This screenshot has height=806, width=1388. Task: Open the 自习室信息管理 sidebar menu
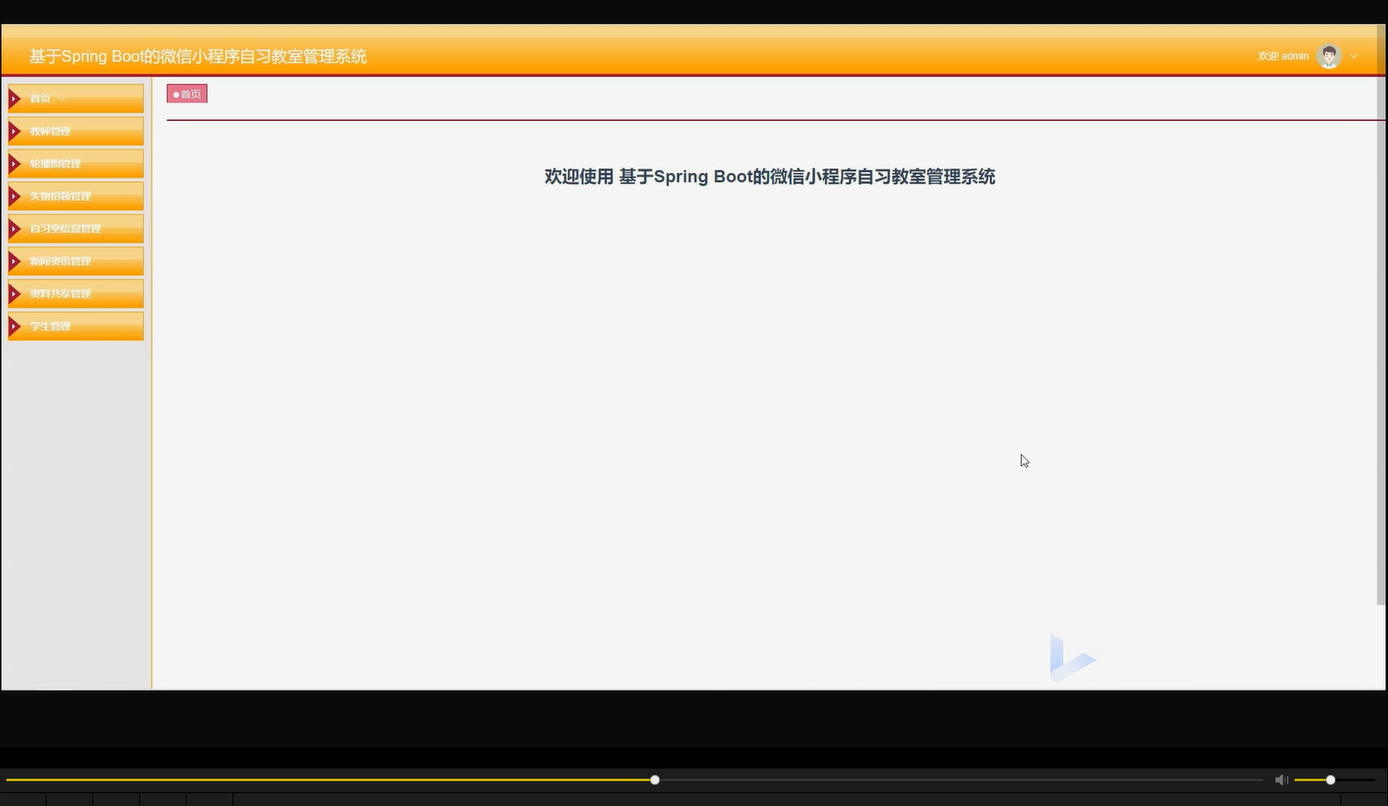coord(76,229)
